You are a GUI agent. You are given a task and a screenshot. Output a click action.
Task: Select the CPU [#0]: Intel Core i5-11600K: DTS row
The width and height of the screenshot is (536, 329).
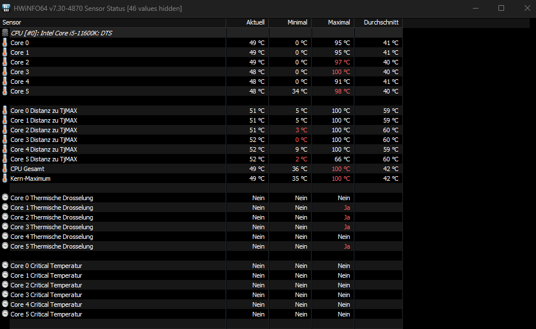201,33
